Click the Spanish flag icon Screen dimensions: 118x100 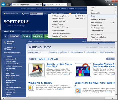click(x=70, y=14)
